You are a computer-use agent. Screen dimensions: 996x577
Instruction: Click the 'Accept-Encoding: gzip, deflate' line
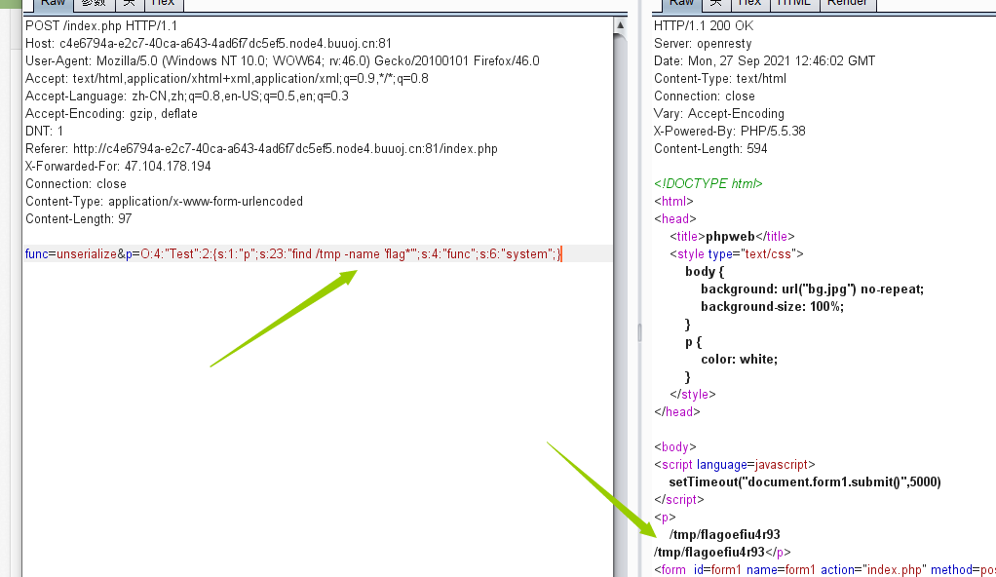click(111, 114)
